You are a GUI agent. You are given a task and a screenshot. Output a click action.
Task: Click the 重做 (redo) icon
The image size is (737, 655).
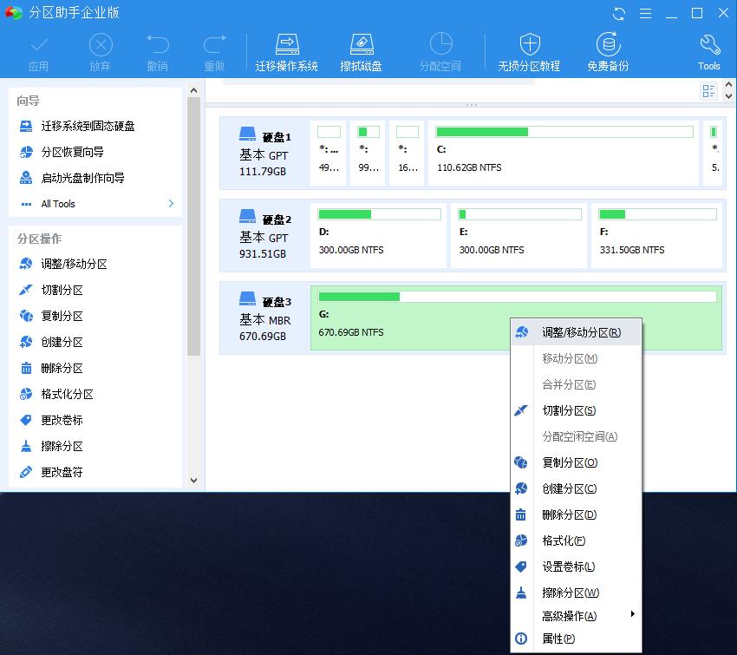point(215,49)
